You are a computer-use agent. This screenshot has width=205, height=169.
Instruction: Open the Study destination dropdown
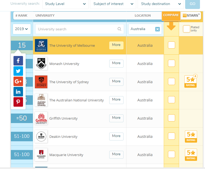pyautogui.click(x=161, y=4)
